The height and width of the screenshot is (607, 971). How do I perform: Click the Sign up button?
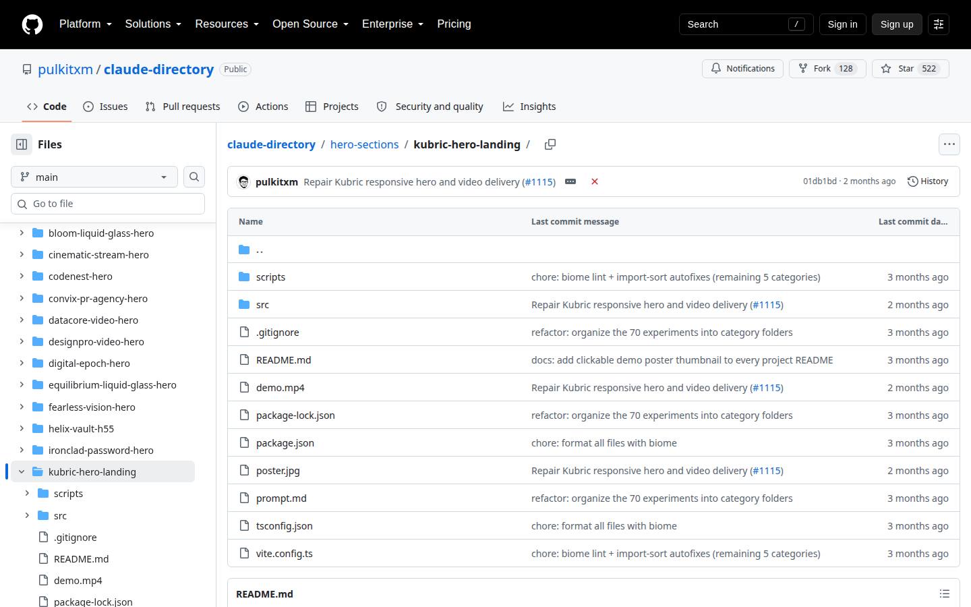(x=897, y=24)
